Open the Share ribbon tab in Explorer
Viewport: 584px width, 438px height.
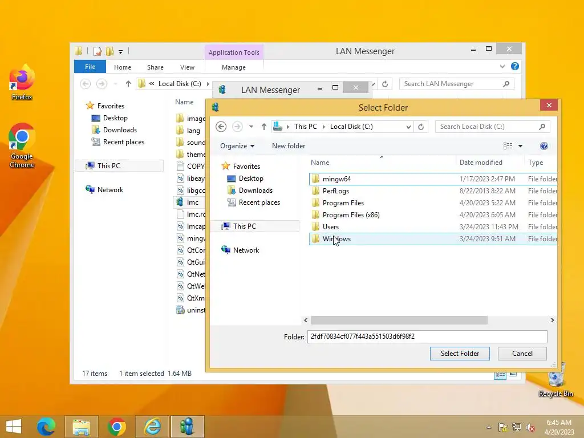155,67
